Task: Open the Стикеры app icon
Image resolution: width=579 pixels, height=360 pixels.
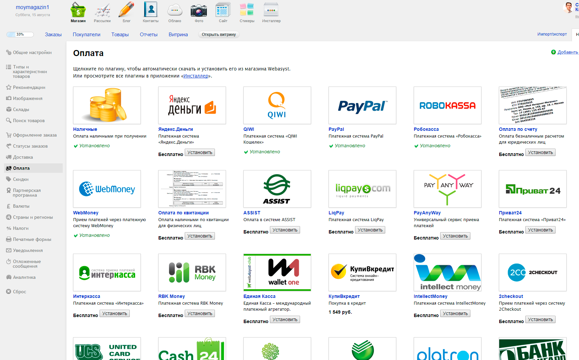Action: click(247, 12)
